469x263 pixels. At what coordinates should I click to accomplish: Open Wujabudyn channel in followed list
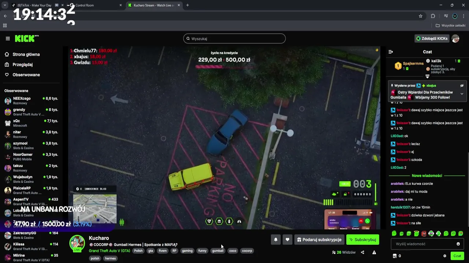tap(31, 179)
